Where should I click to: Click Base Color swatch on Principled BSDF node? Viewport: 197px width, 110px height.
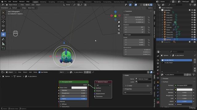(79, 88)
